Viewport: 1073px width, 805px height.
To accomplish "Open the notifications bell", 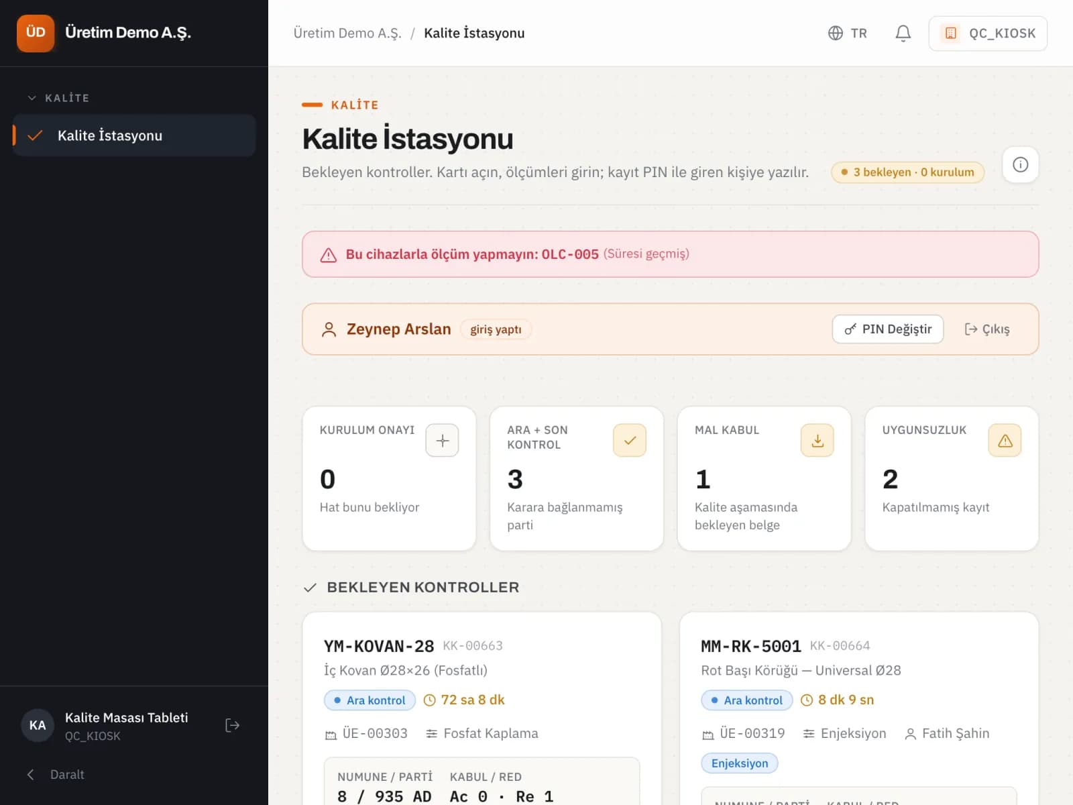I will click(x=903, y=33).
